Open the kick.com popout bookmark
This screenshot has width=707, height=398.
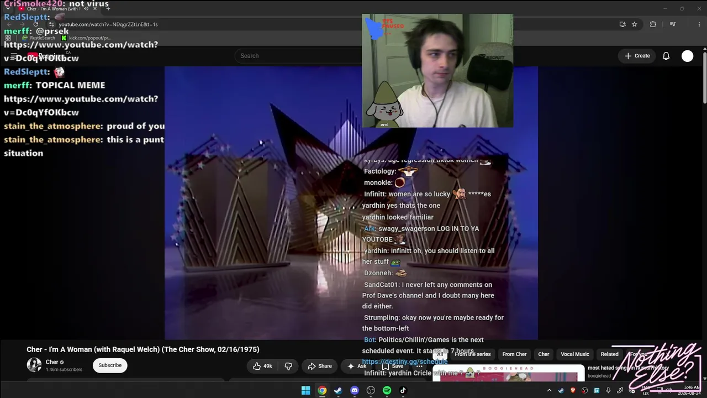(86, 38)
